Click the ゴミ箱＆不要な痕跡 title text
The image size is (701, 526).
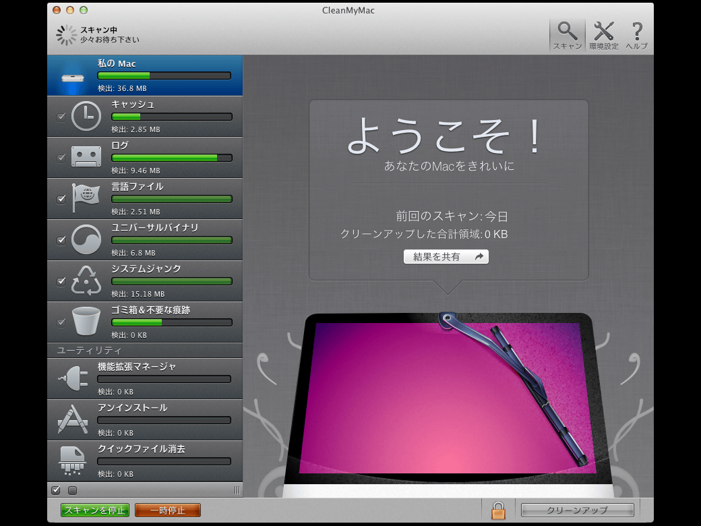(151, 310)
